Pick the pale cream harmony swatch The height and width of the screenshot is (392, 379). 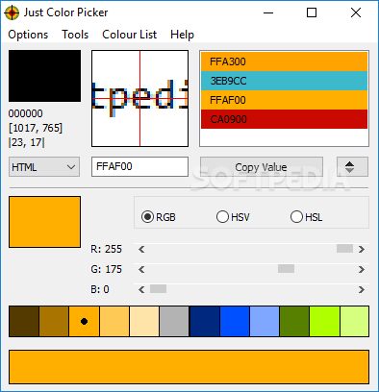(144, 321)
